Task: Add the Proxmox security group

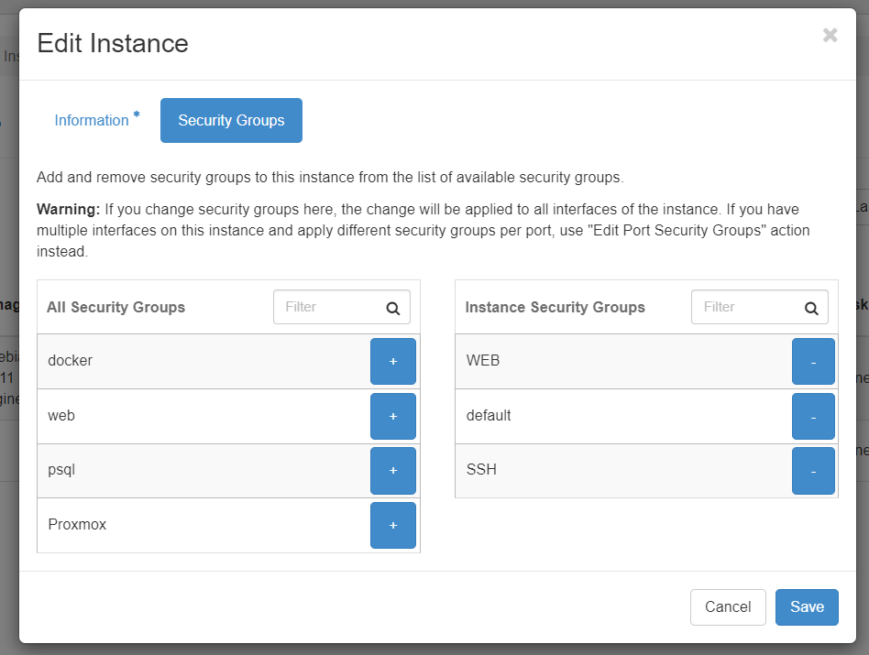Action: click(392, 525)
